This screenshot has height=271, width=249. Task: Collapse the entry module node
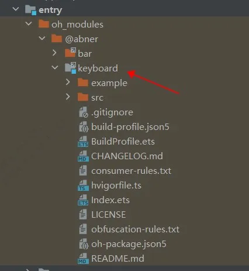pos(16,9)
